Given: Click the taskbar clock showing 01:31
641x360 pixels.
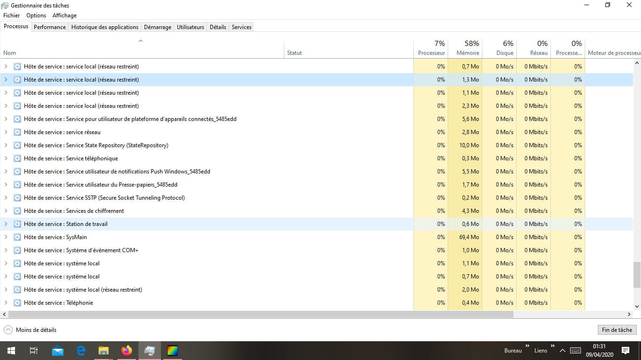Looking at the screenshot, I should pos(599,351).
